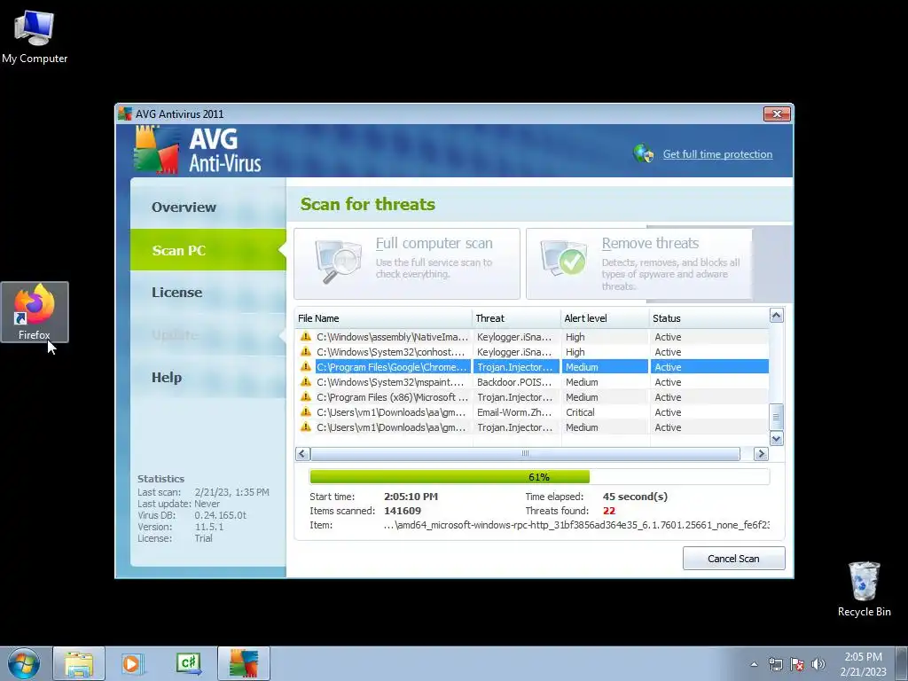This screenshot has height=681, width=908.
Task: Click the Remove threats button
Action: [638, 263]
